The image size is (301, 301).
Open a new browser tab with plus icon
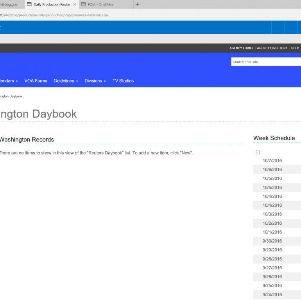point(137,4)
